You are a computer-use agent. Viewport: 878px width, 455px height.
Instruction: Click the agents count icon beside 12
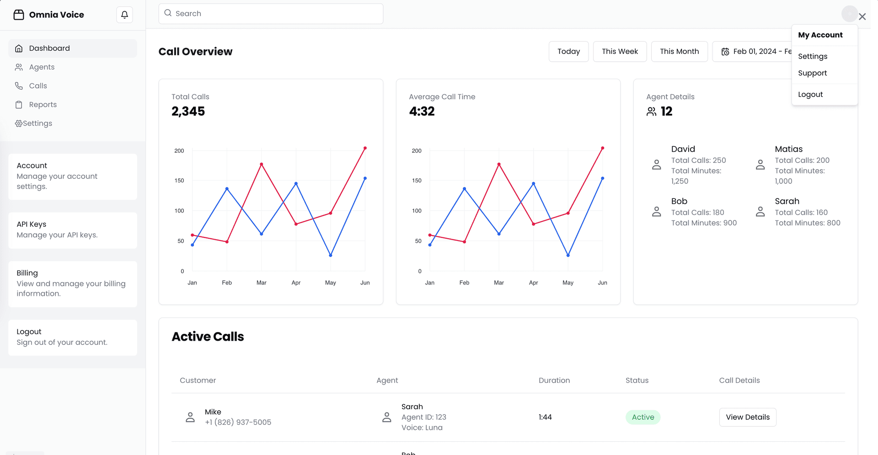652,111
